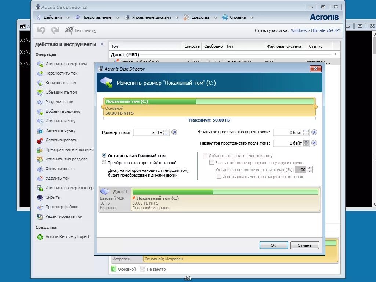Open dropdown arrow next to Действия menu
The width and height of the screenshot is (376, 282).
click(68, 18)
